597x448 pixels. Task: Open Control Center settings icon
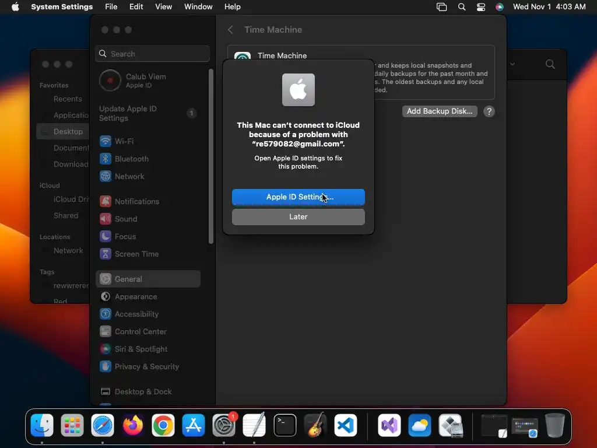[106, 331]
